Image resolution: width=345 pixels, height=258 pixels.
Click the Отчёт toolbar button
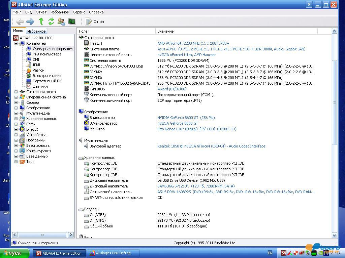pos(95,21)
